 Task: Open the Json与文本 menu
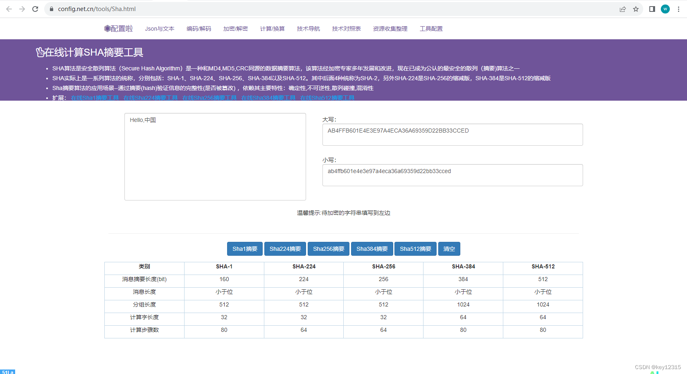pos(160,29)
